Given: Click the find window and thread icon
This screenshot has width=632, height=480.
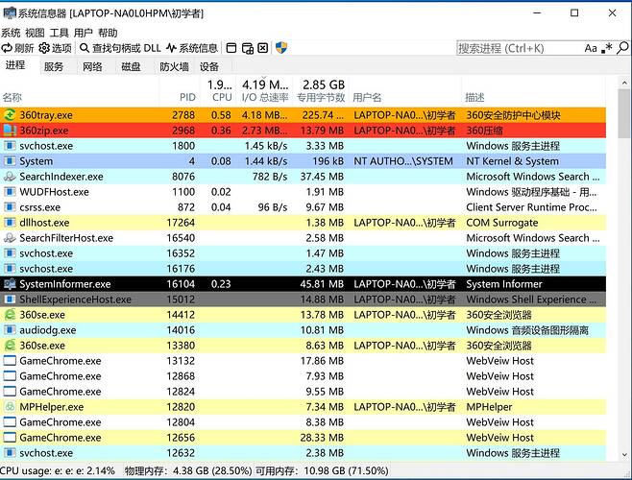Looking at the screenshot, I should tap(248, 48).
